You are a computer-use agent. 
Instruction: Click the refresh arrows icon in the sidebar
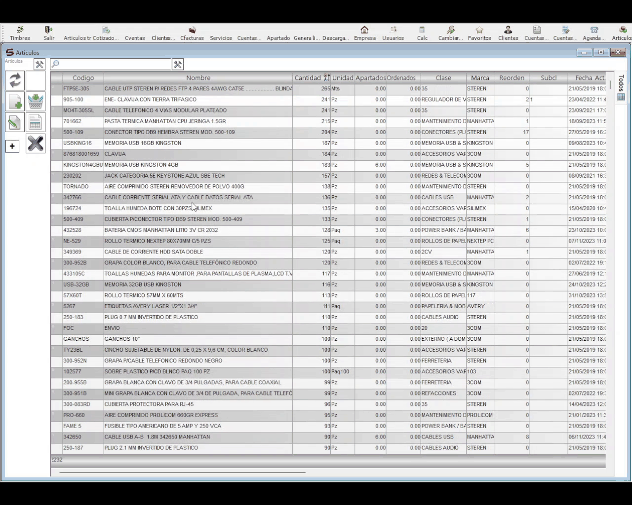(15, 80)
